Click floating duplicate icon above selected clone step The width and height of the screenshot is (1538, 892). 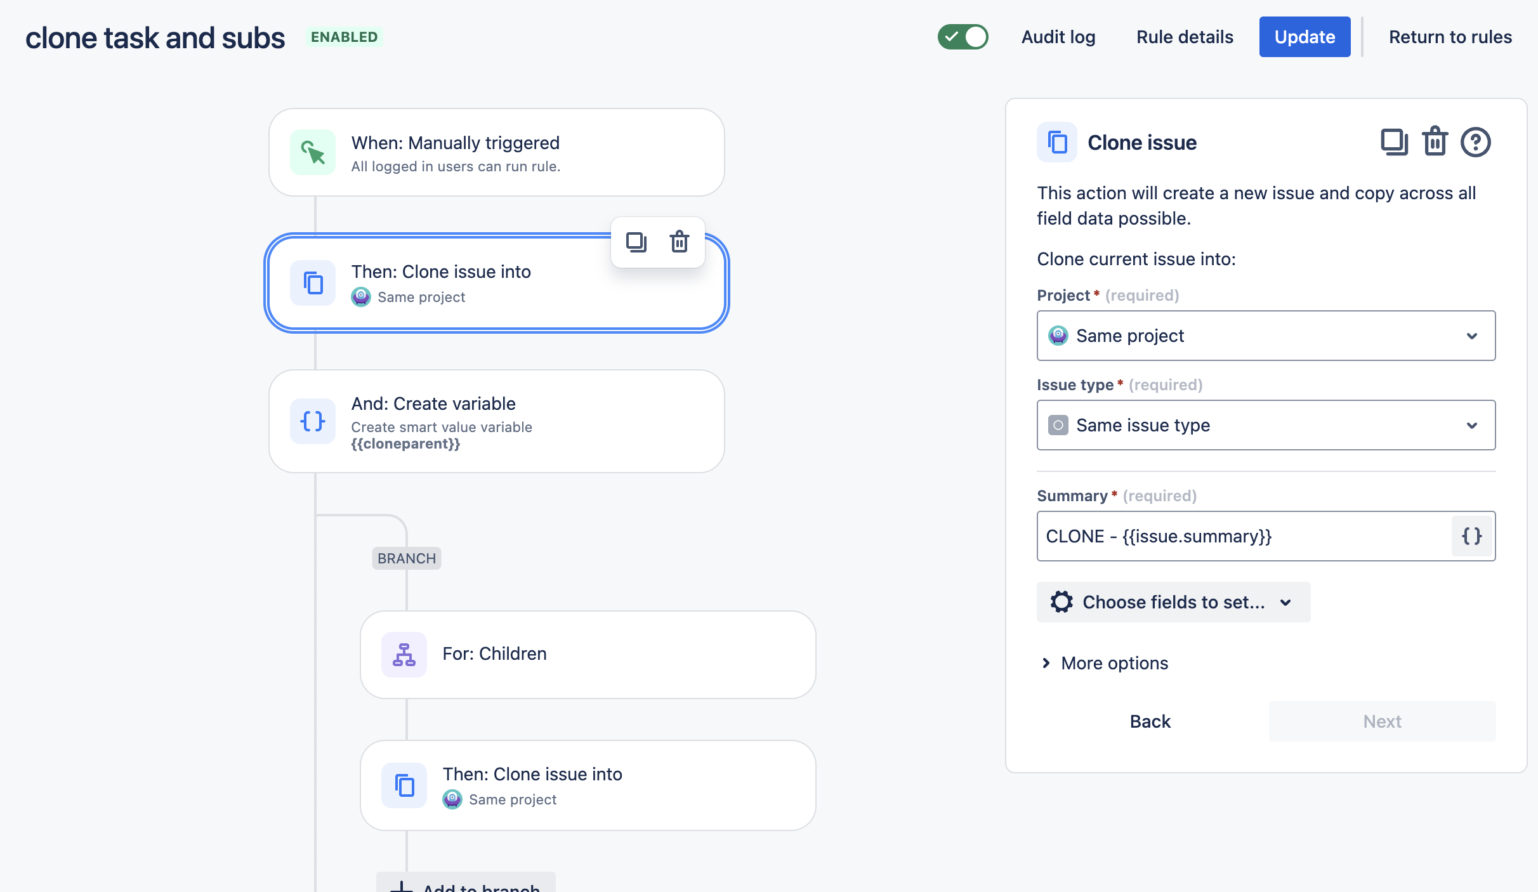(x=636, y=242)
